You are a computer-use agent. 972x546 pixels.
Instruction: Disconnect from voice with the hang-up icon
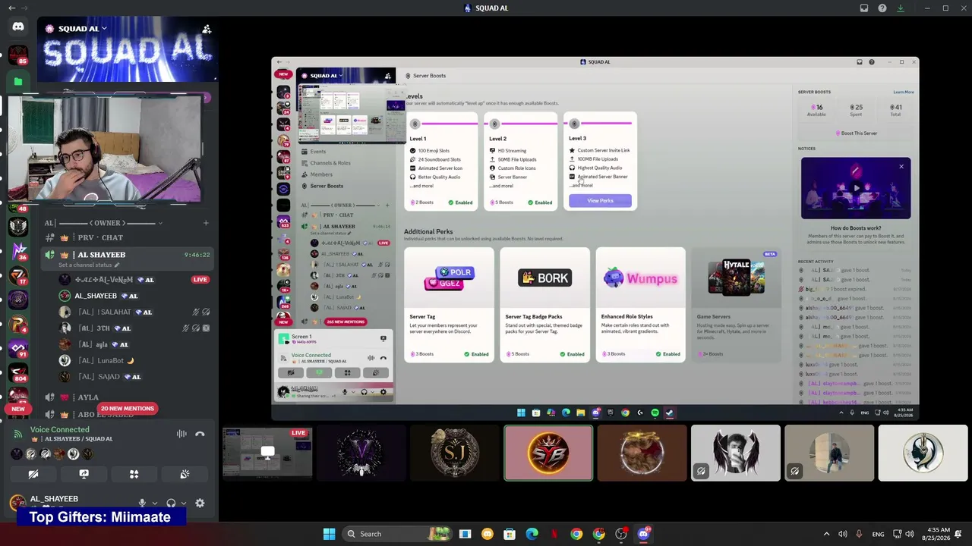[x=200, y=434]
